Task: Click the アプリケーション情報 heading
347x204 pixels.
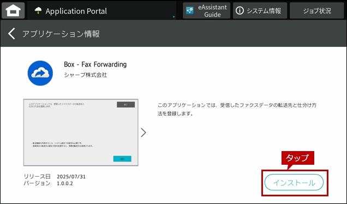Action: tap(61, 34)
